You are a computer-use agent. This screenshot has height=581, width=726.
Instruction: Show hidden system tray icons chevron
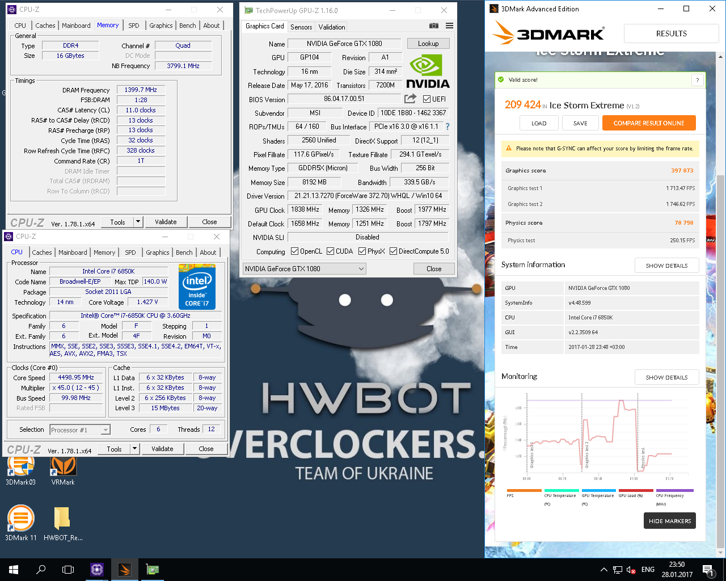click(603, 570)
